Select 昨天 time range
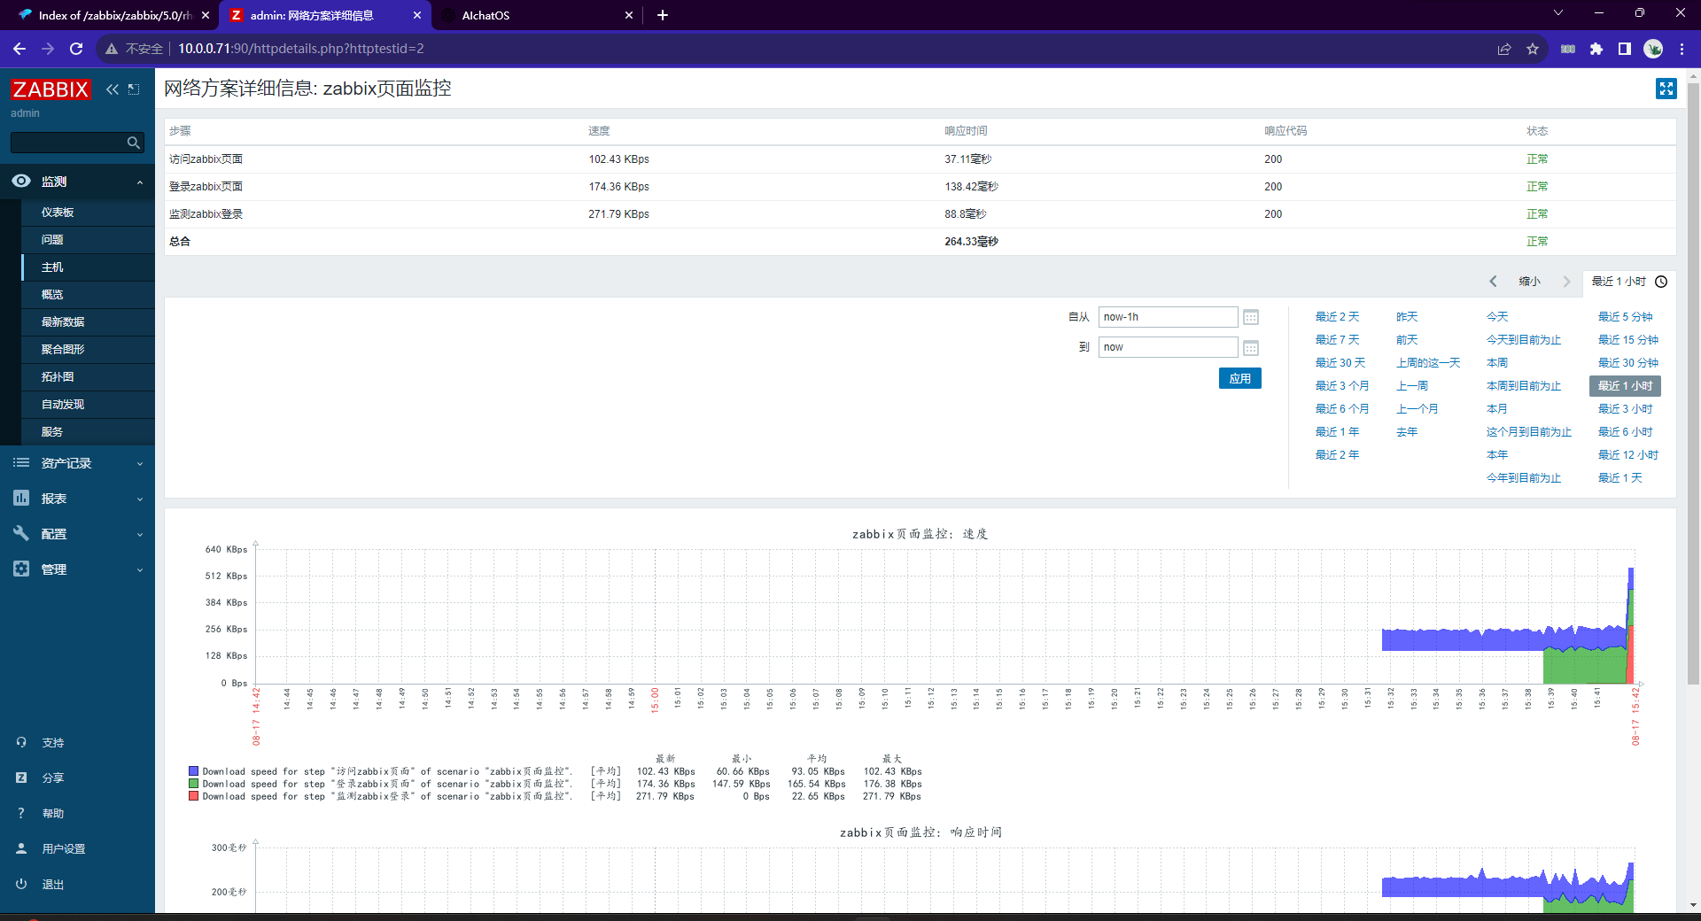1701x921 pixels. coord(1407,317)
